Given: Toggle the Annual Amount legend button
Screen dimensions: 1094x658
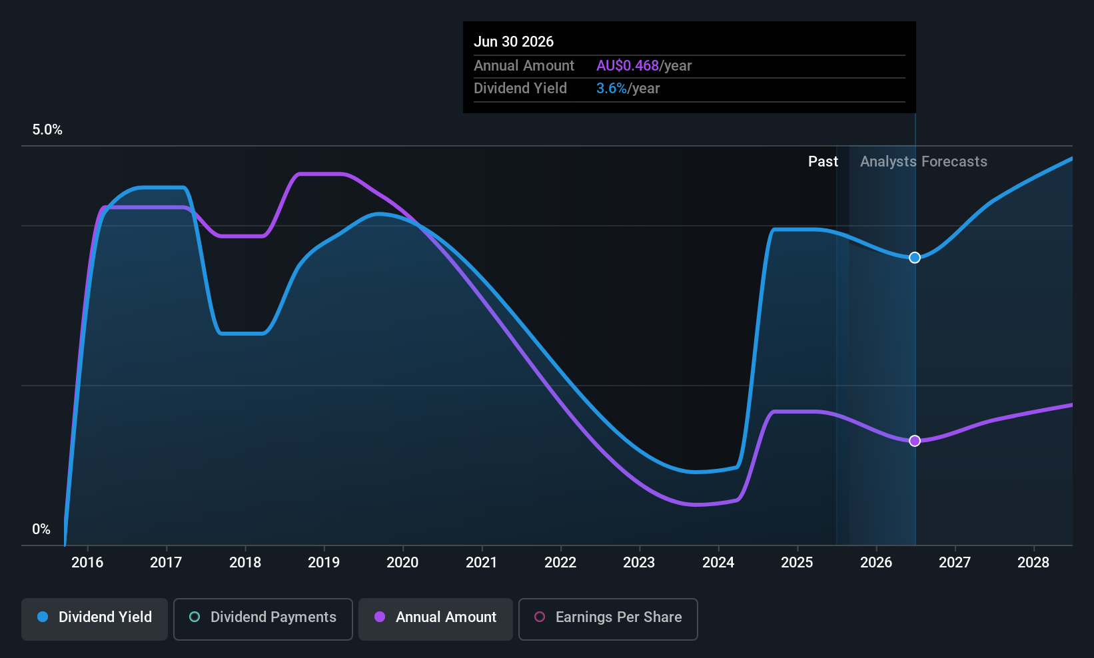Looking at the screenshot, I should point(436,619).
